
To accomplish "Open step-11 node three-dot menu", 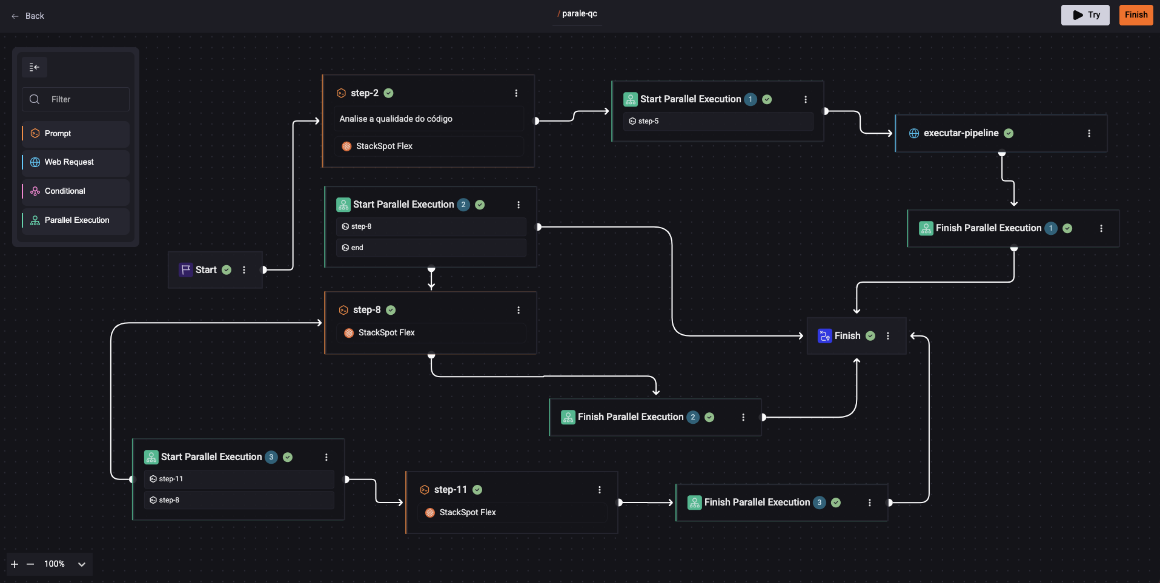I will coord(599,490).
